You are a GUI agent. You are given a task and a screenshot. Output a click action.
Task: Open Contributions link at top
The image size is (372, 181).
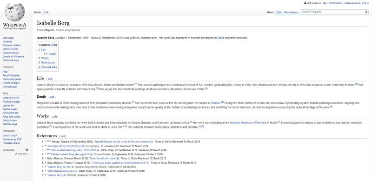335,3
